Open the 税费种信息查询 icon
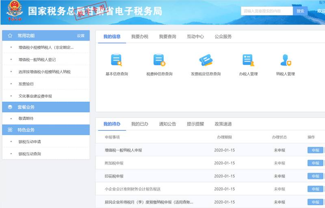This screenshot has width=325, height=208. [159, 60]
